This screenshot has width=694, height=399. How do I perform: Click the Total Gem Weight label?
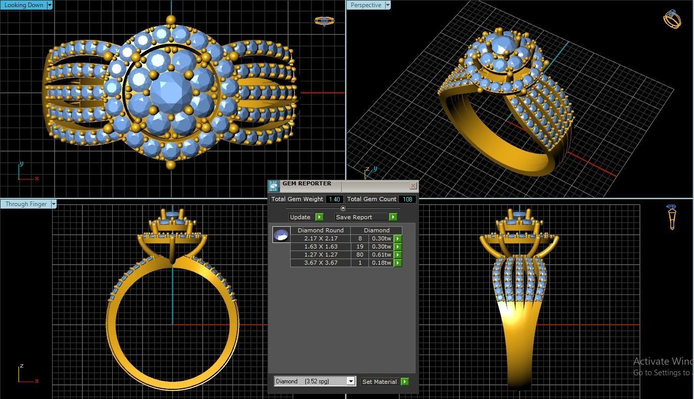[x=297, y=199]
